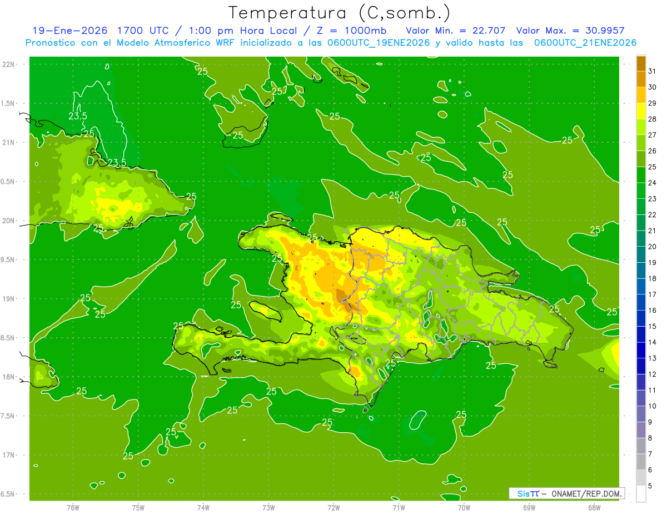Click the '74W' longitude axis label
This screenshot has height=515, width=667.
(203, 507)
